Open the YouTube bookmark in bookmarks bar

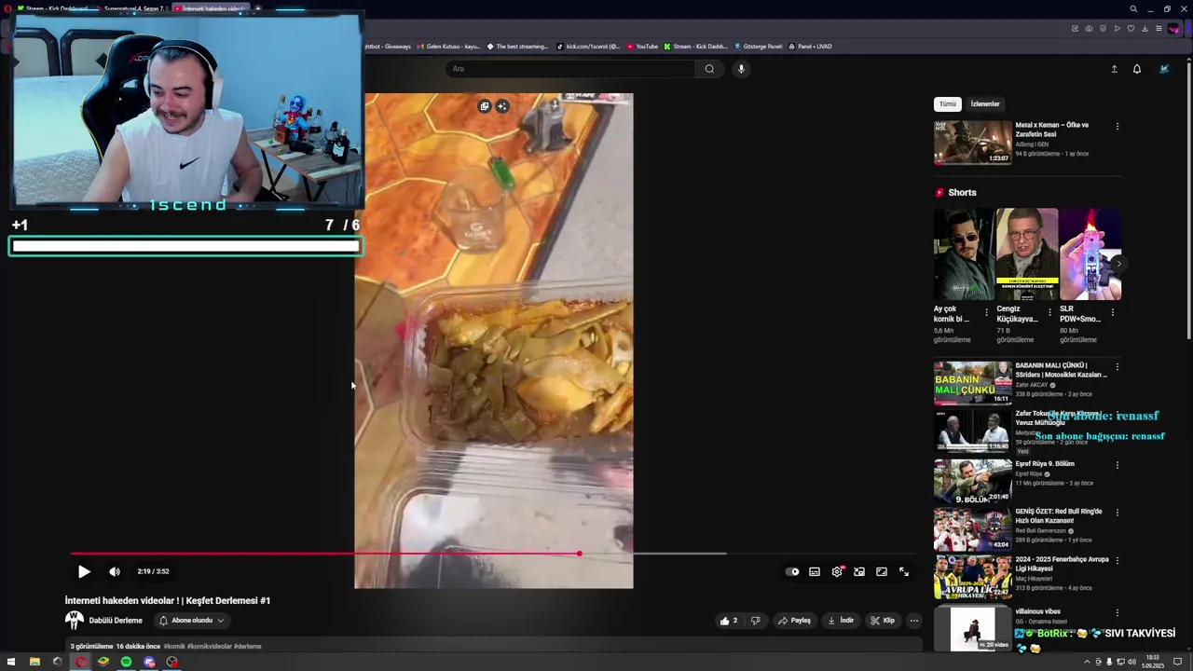pos(642,47)
